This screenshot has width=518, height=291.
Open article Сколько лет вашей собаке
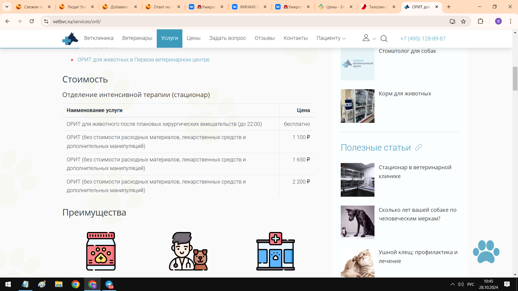tap(418, 214)
